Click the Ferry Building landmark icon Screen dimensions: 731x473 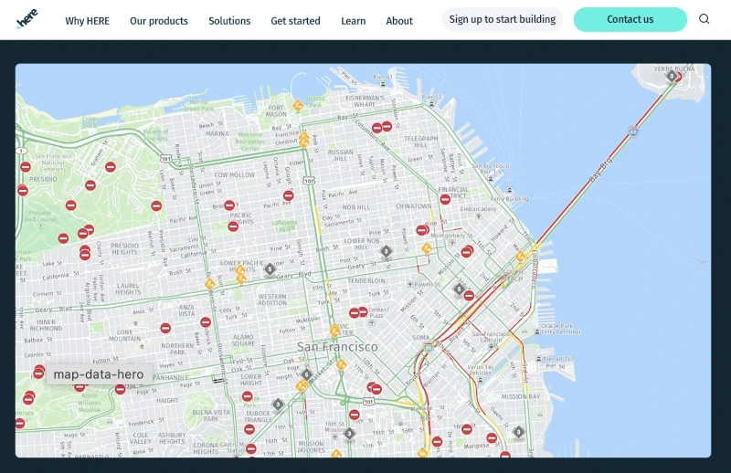(510, 190)
